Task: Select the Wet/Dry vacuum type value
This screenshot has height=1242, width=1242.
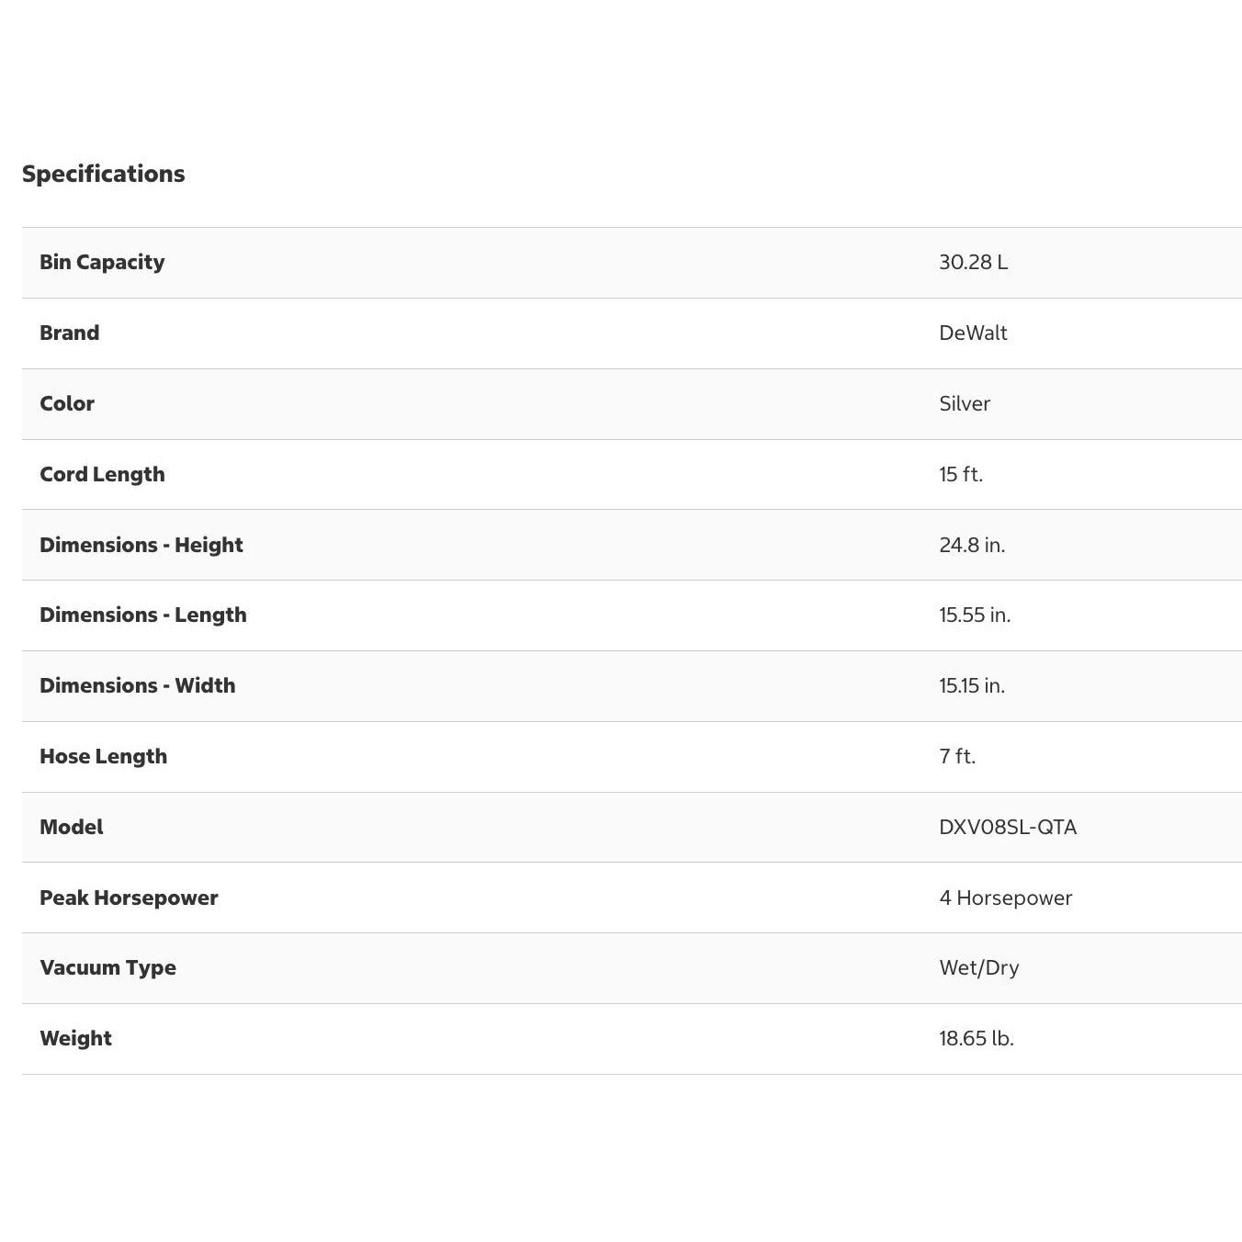Action: [x=979, y=967]
